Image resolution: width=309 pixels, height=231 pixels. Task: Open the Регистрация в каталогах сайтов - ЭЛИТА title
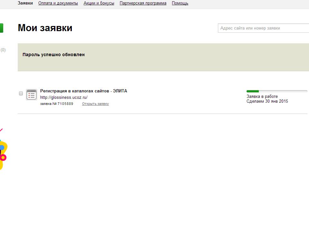(84, 91)
